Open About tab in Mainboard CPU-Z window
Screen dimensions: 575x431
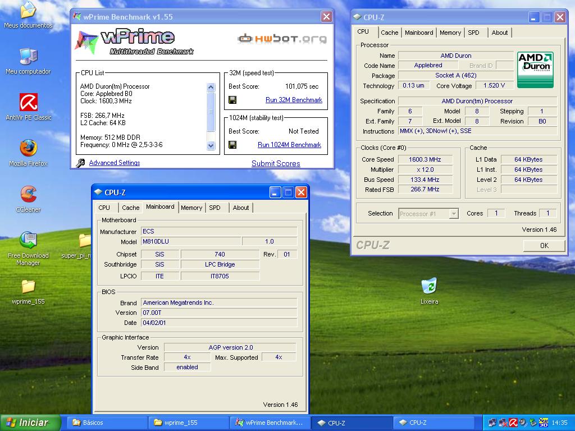click(x=241, y=208)
